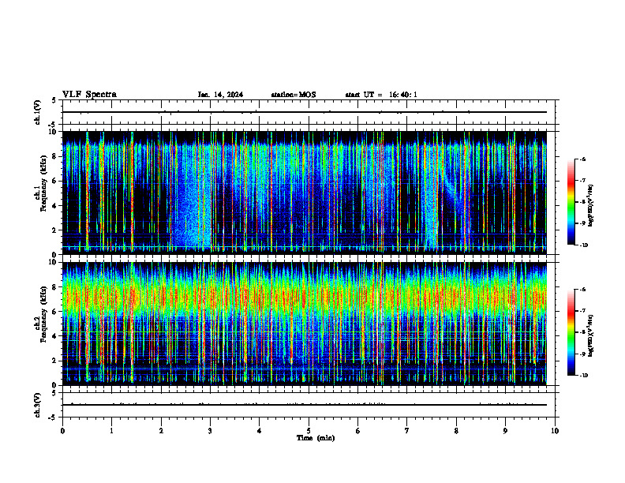Click time axis tick label "5"

click(x=309, y=431)
